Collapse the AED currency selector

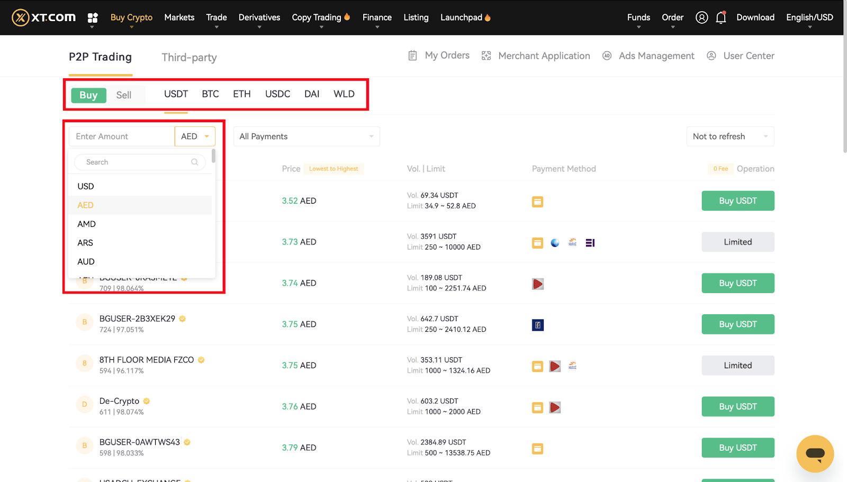[195, 137]
